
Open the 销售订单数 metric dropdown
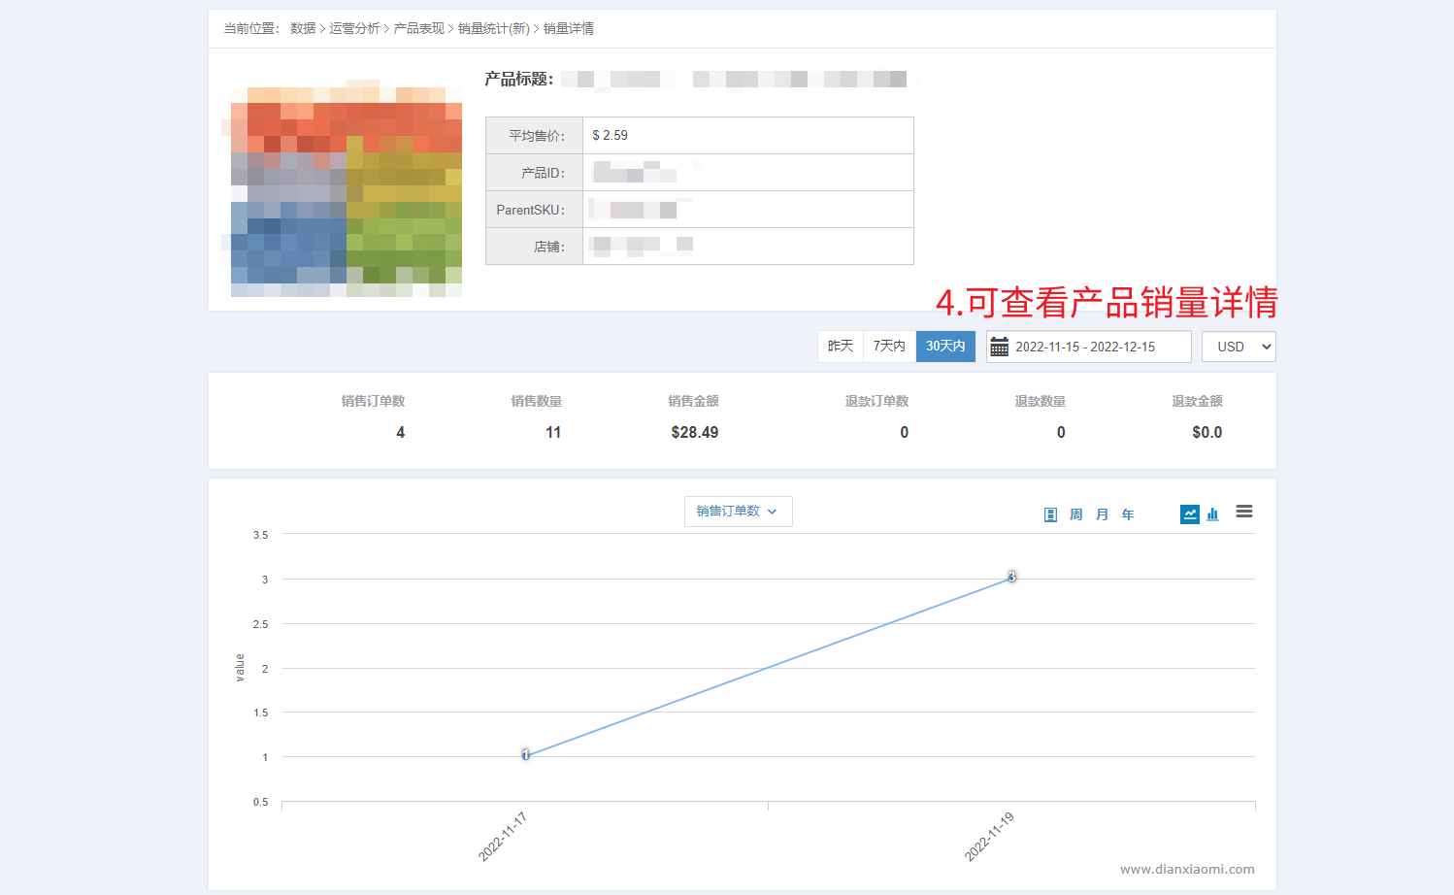click(x=738, y=512)
